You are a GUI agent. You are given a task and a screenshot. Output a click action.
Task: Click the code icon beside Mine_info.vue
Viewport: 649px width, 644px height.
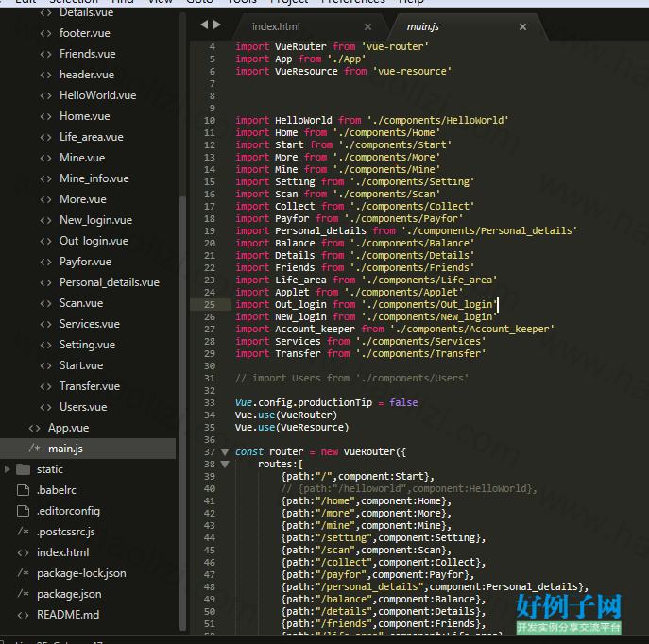46,178
